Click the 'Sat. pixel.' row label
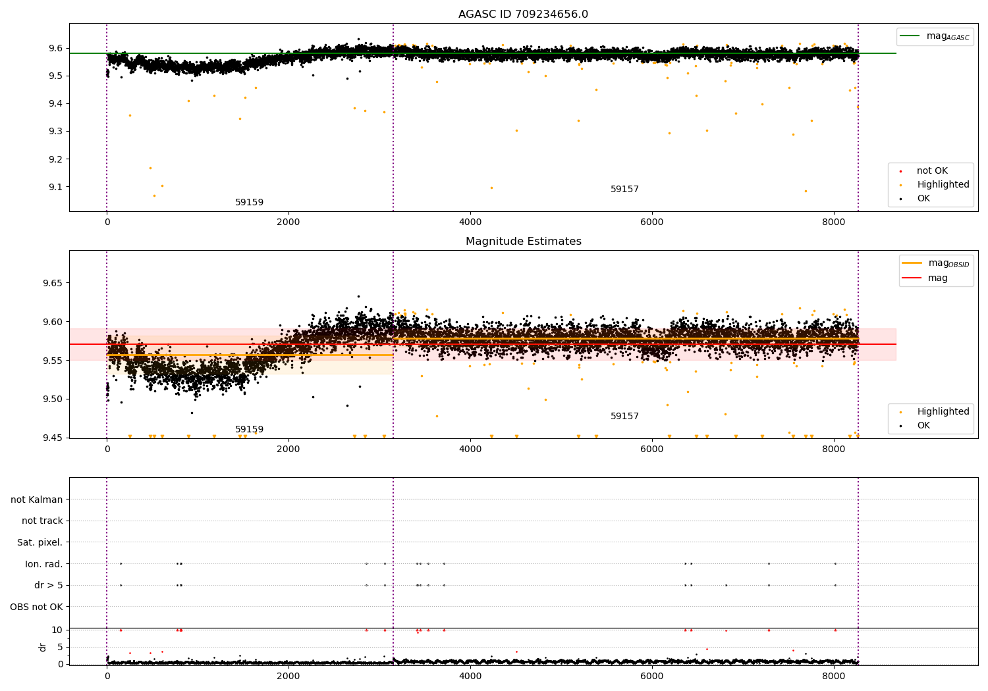 click(x=40, y=543)
